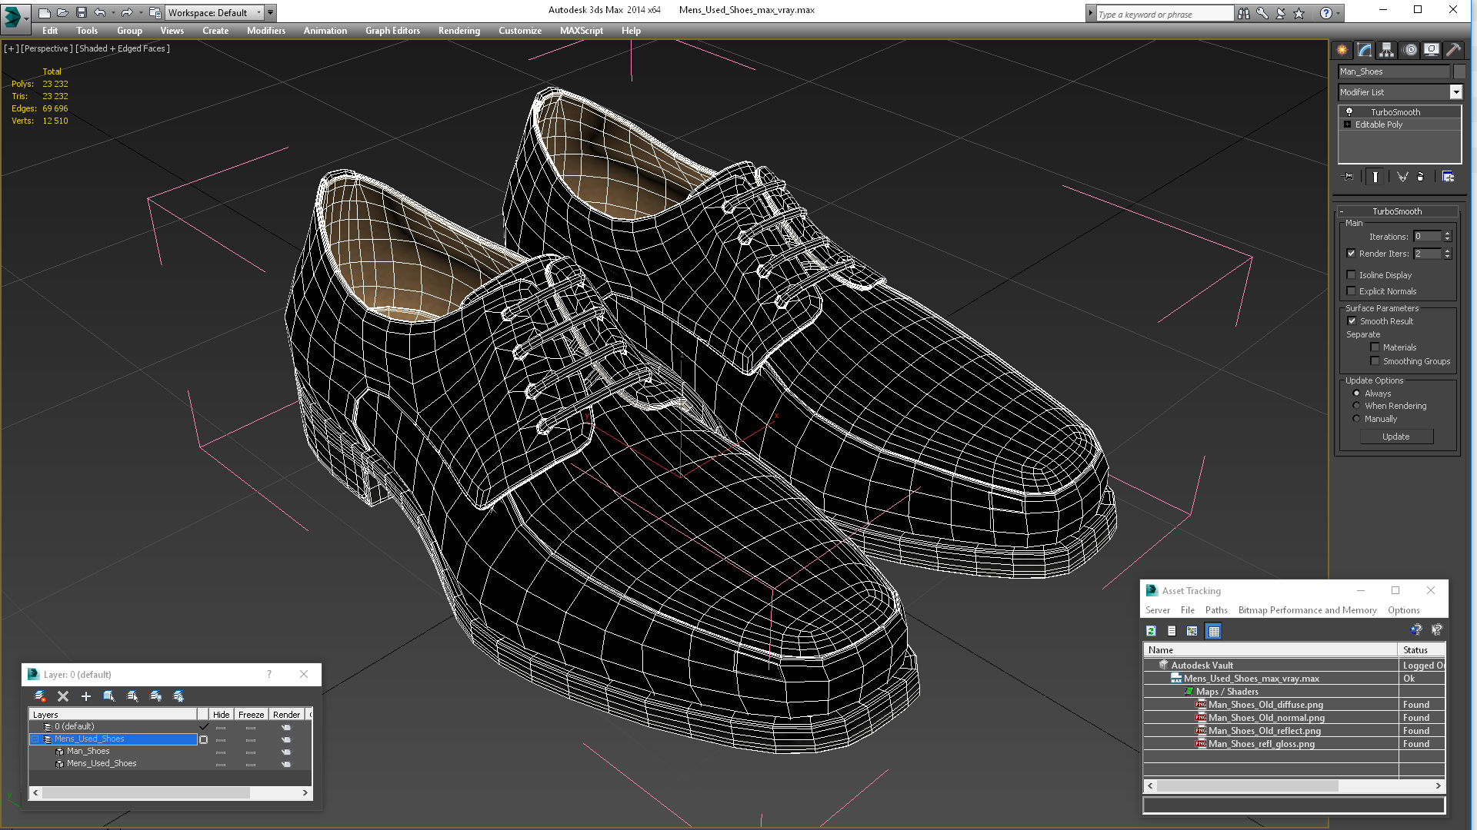The height and width of the screenshot is (830, 1477).
Task: Open the viewport [+] options menu
Action: tap(11, 48)
